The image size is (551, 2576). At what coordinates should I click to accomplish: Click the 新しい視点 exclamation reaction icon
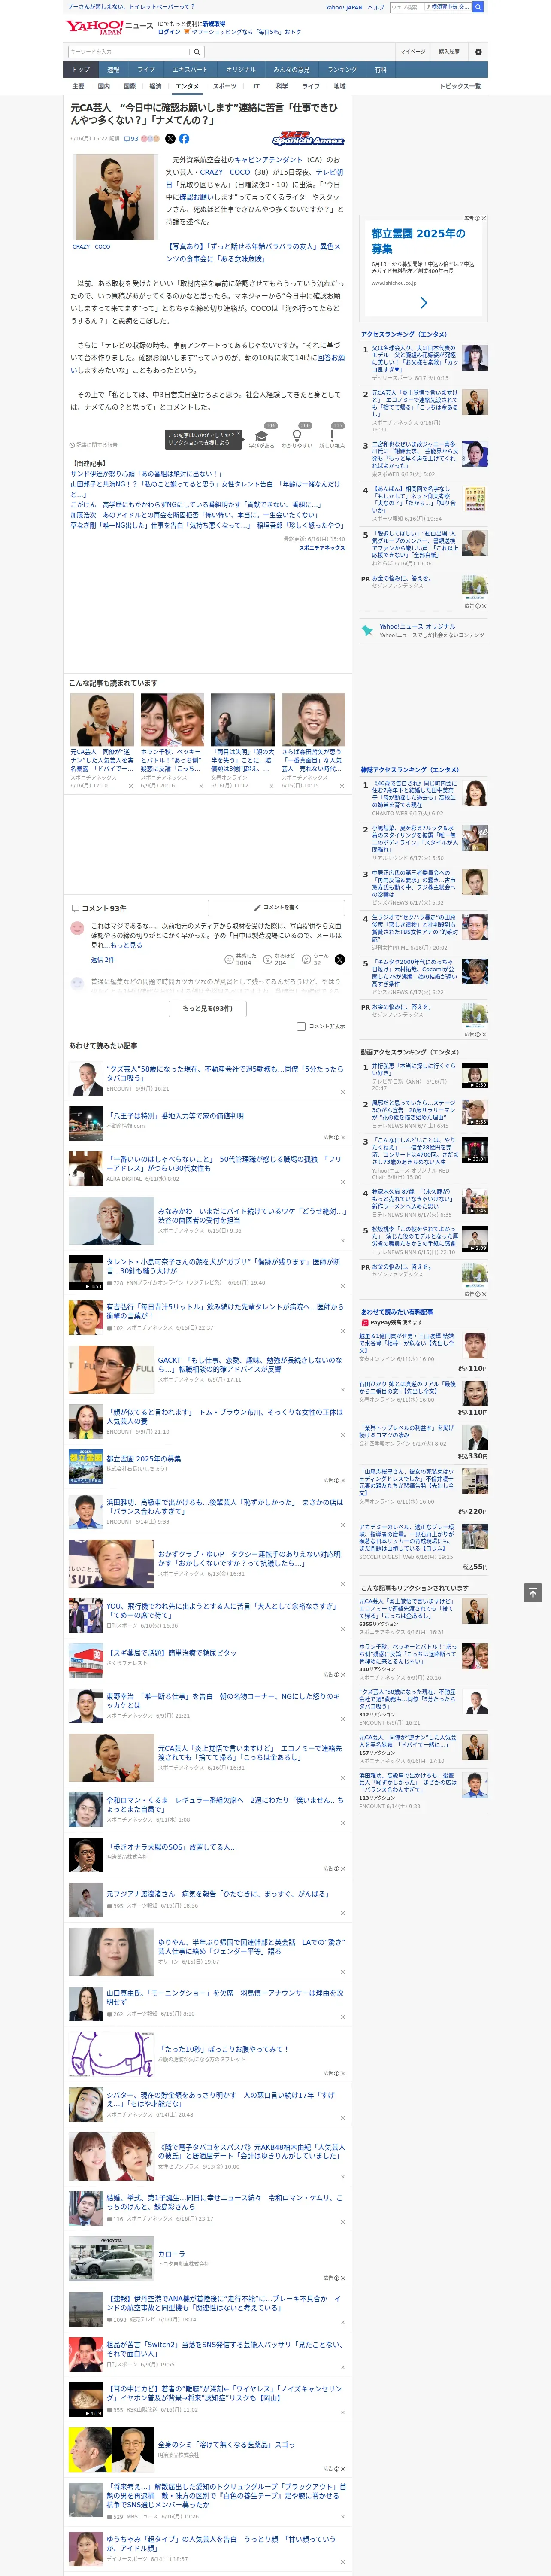(x=332, y=436)
